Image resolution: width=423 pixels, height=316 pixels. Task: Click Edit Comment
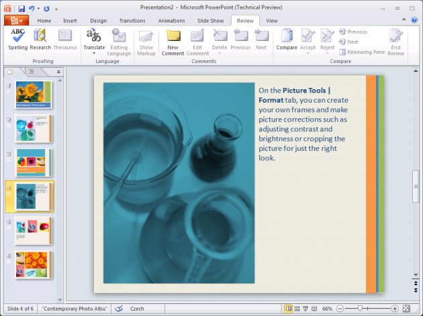(x=197, y=42)
